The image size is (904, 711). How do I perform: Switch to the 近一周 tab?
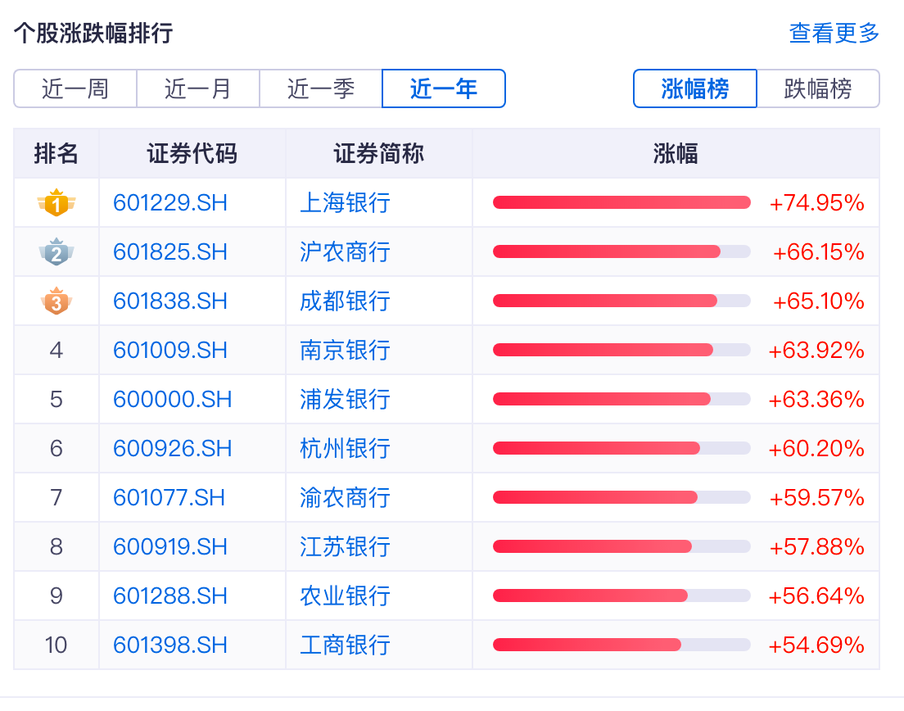tap(75, 88)
